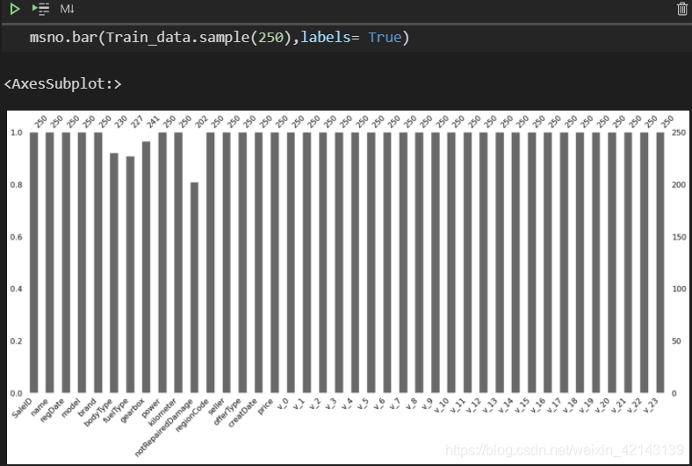
Task: Click the 200 tick on right axis
Action: 675,185
